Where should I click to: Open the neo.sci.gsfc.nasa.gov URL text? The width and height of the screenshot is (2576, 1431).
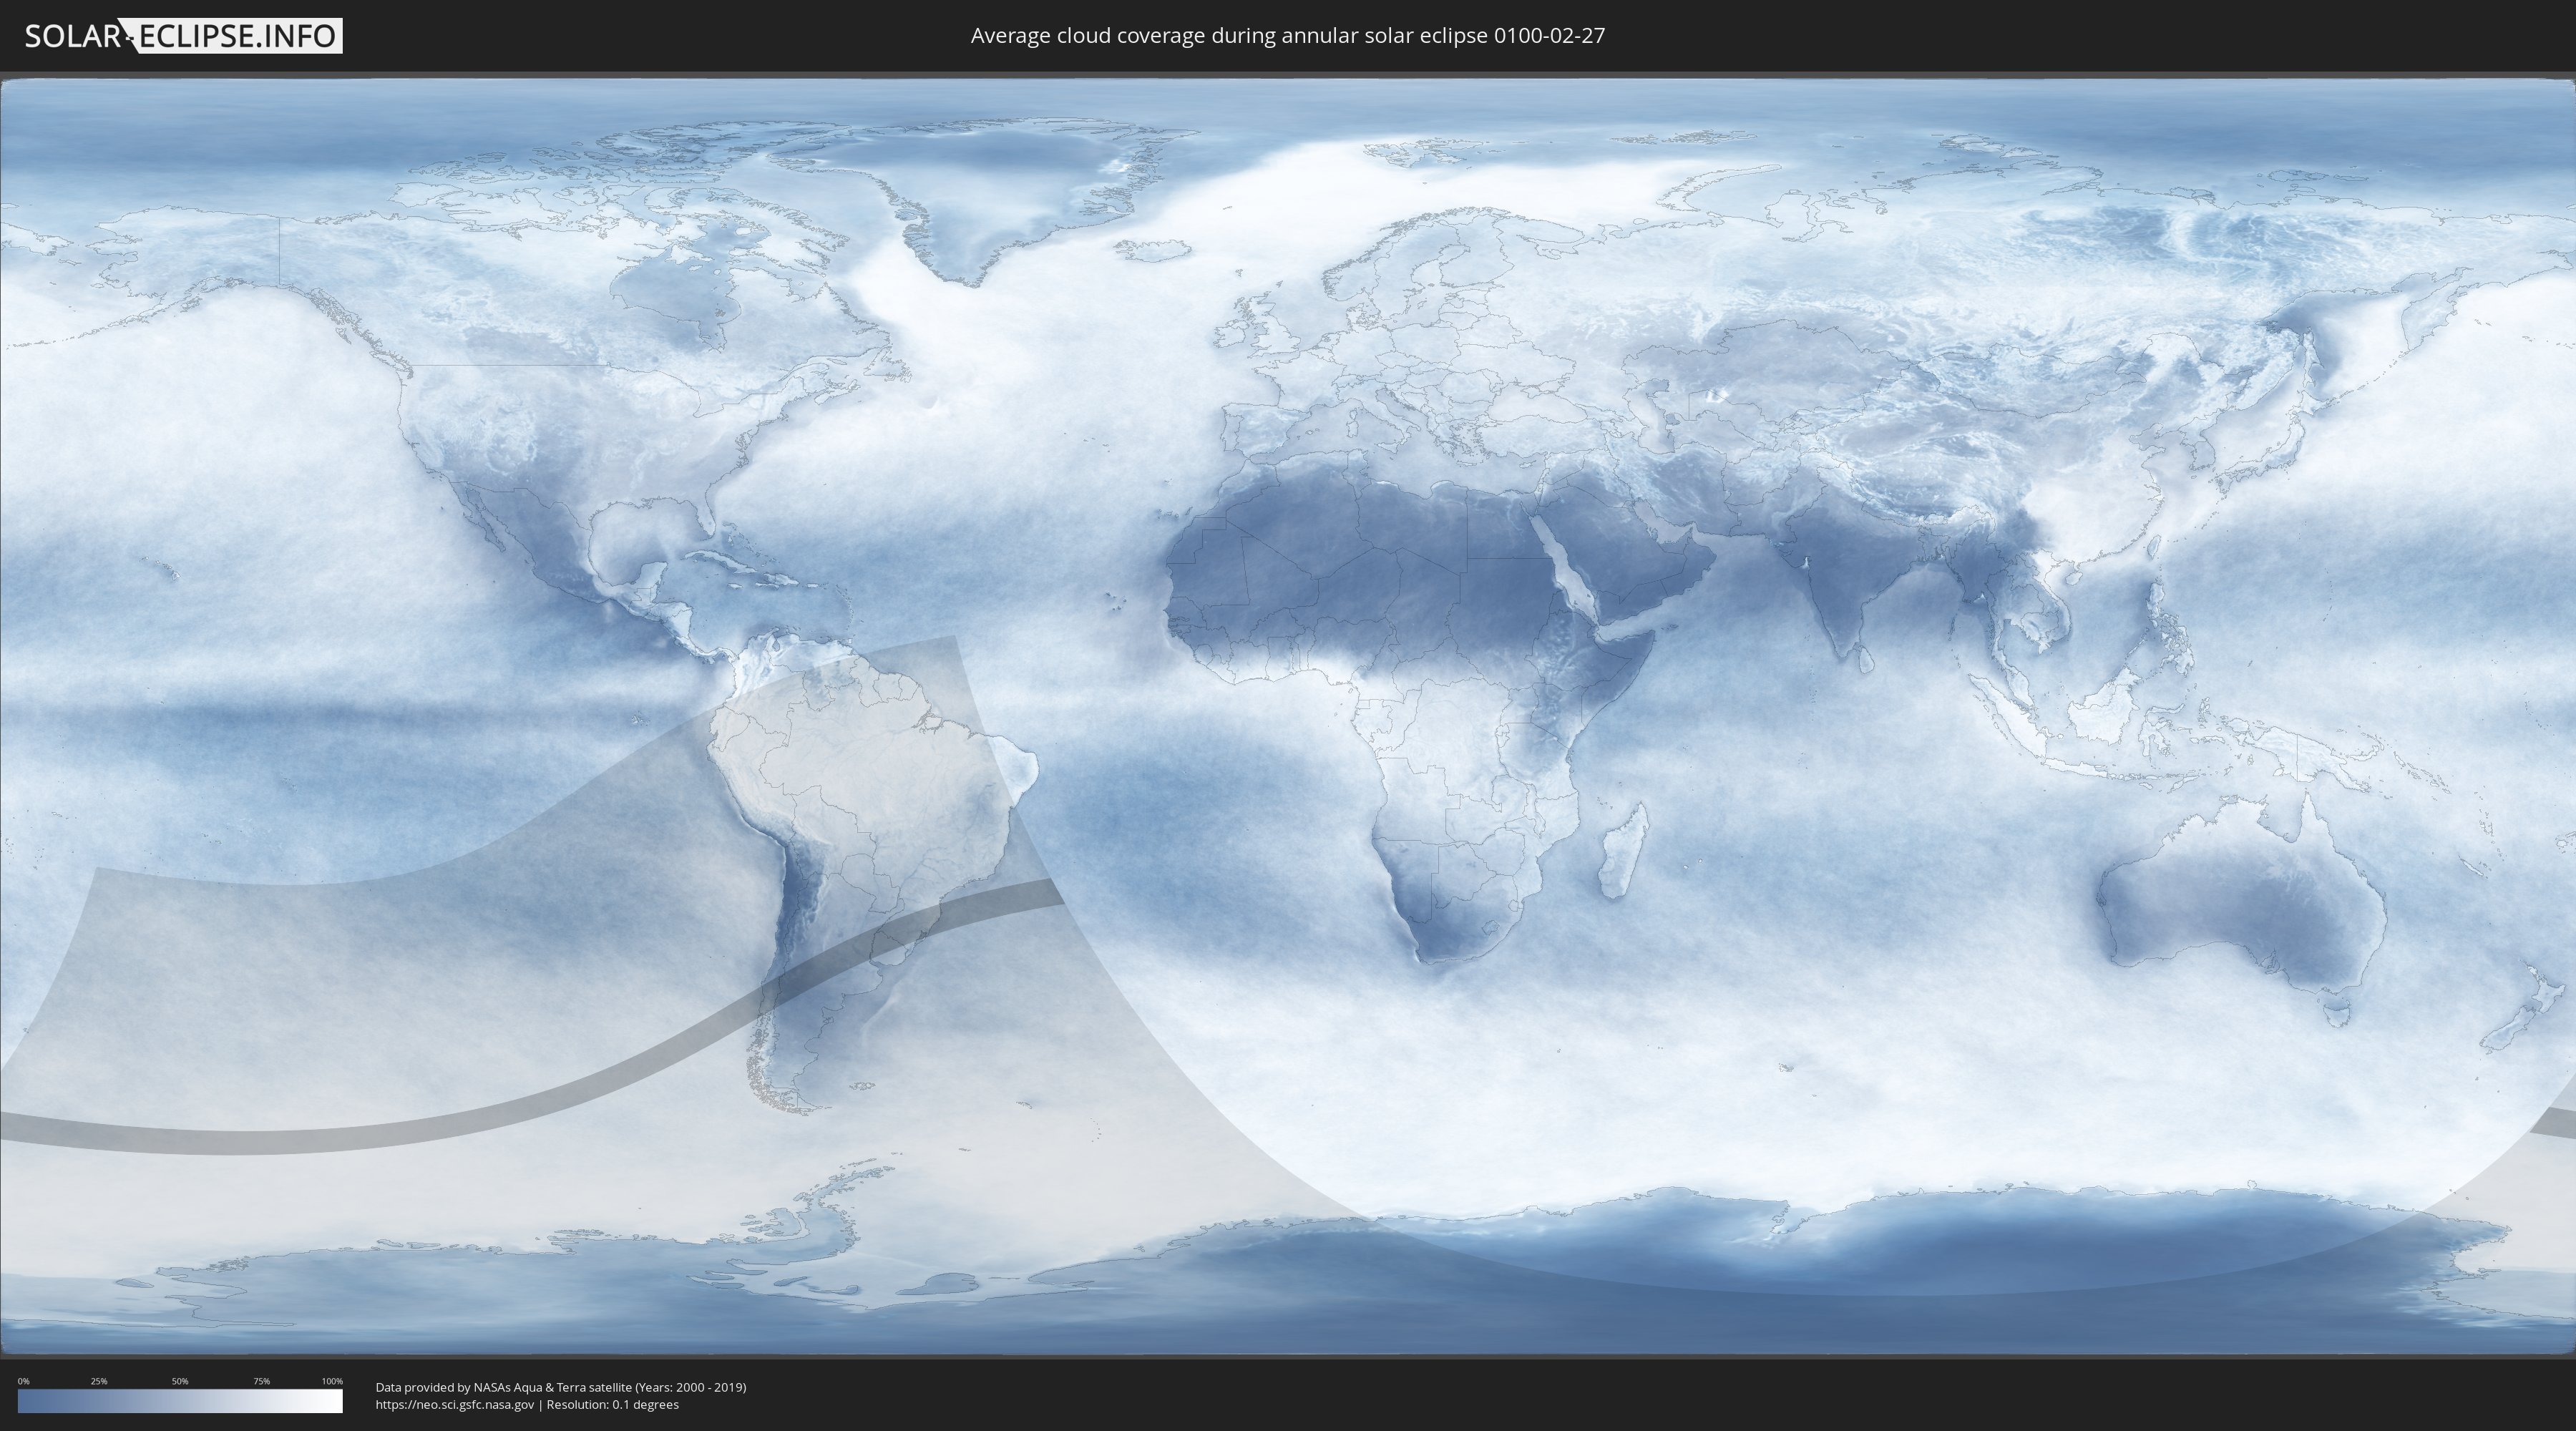pyautogui.click(x=455, y=1405)
